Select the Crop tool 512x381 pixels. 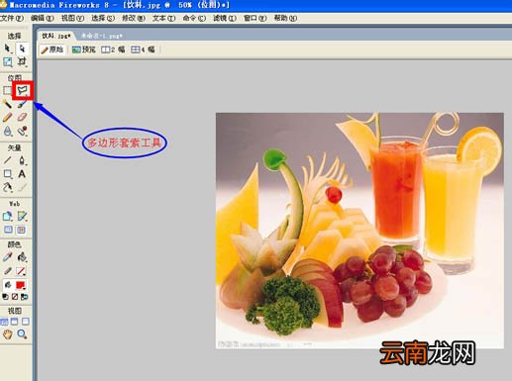(x=22, y=61)
